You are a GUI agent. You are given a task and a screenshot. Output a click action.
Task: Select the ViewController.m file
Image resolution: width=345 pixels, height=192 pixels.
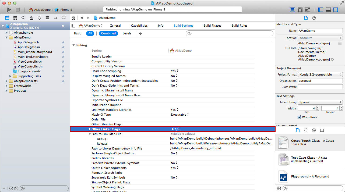pyautogui.click(x=30, y=66)
